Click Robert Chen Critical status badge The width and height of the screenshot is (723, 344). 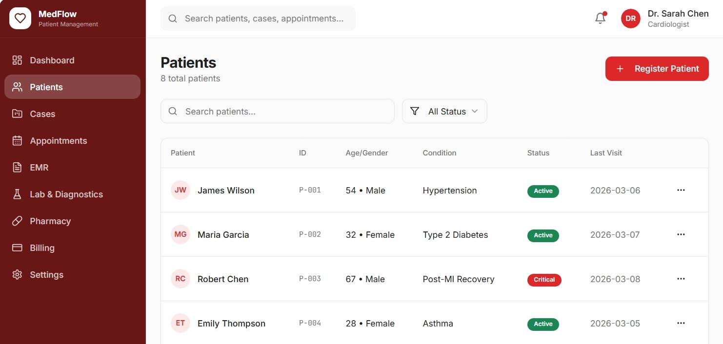click(x=544, y=280)
